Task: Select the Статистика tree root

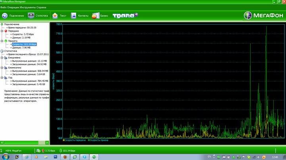Action: 11,51
